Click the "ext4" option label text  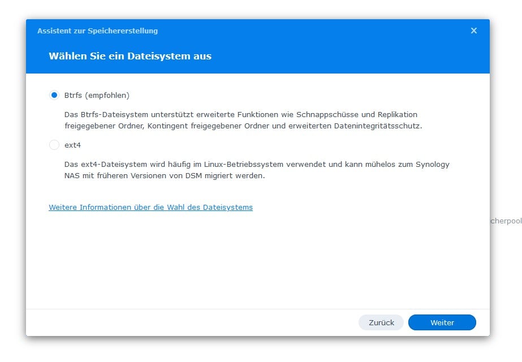pos(72,145)
